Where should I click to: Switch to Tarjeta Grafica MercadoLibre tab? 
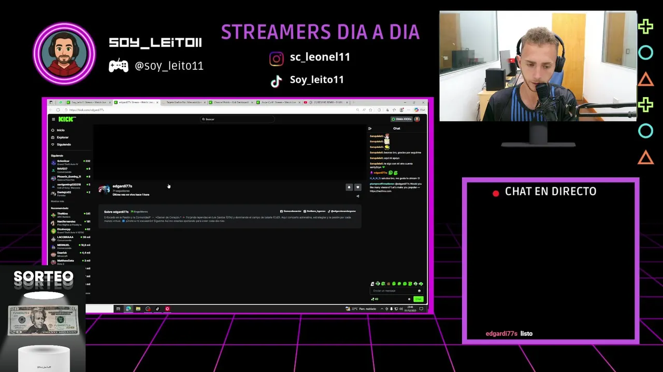[183, 102]
